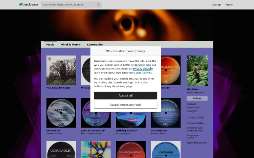
Task: Open the Crimson Legacy record cover
Action: click(131, 149)
